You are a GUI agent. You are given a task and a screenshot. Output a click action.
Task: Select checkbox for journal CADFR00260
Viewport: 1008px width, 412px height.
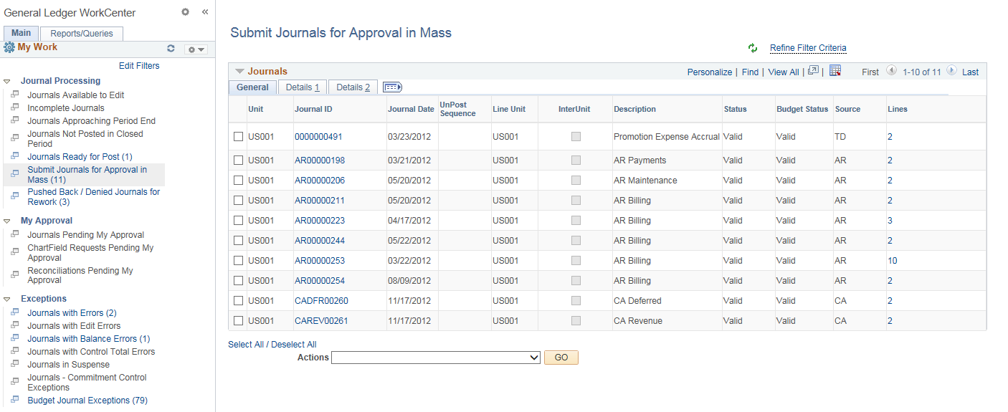click(239, 301)
